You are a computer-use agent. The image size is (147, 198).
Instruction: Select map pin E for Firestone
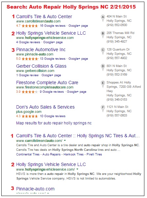coord(103,84)
